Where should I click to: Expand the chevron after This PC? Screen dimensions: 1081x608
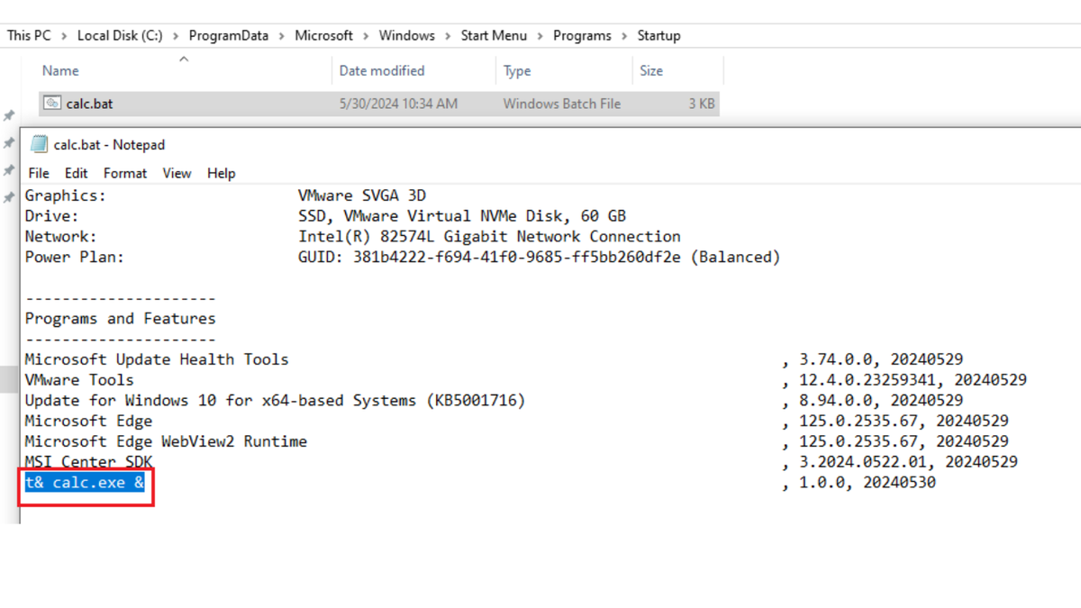(64, 36)
